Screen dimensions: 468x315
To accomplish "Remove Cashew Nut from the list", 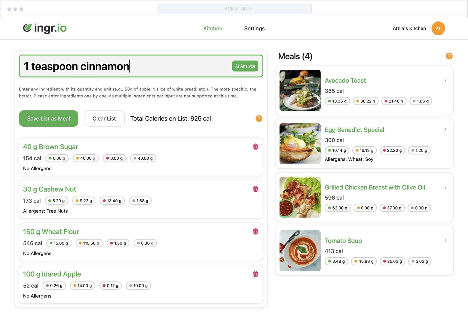I will pos(256,189).
